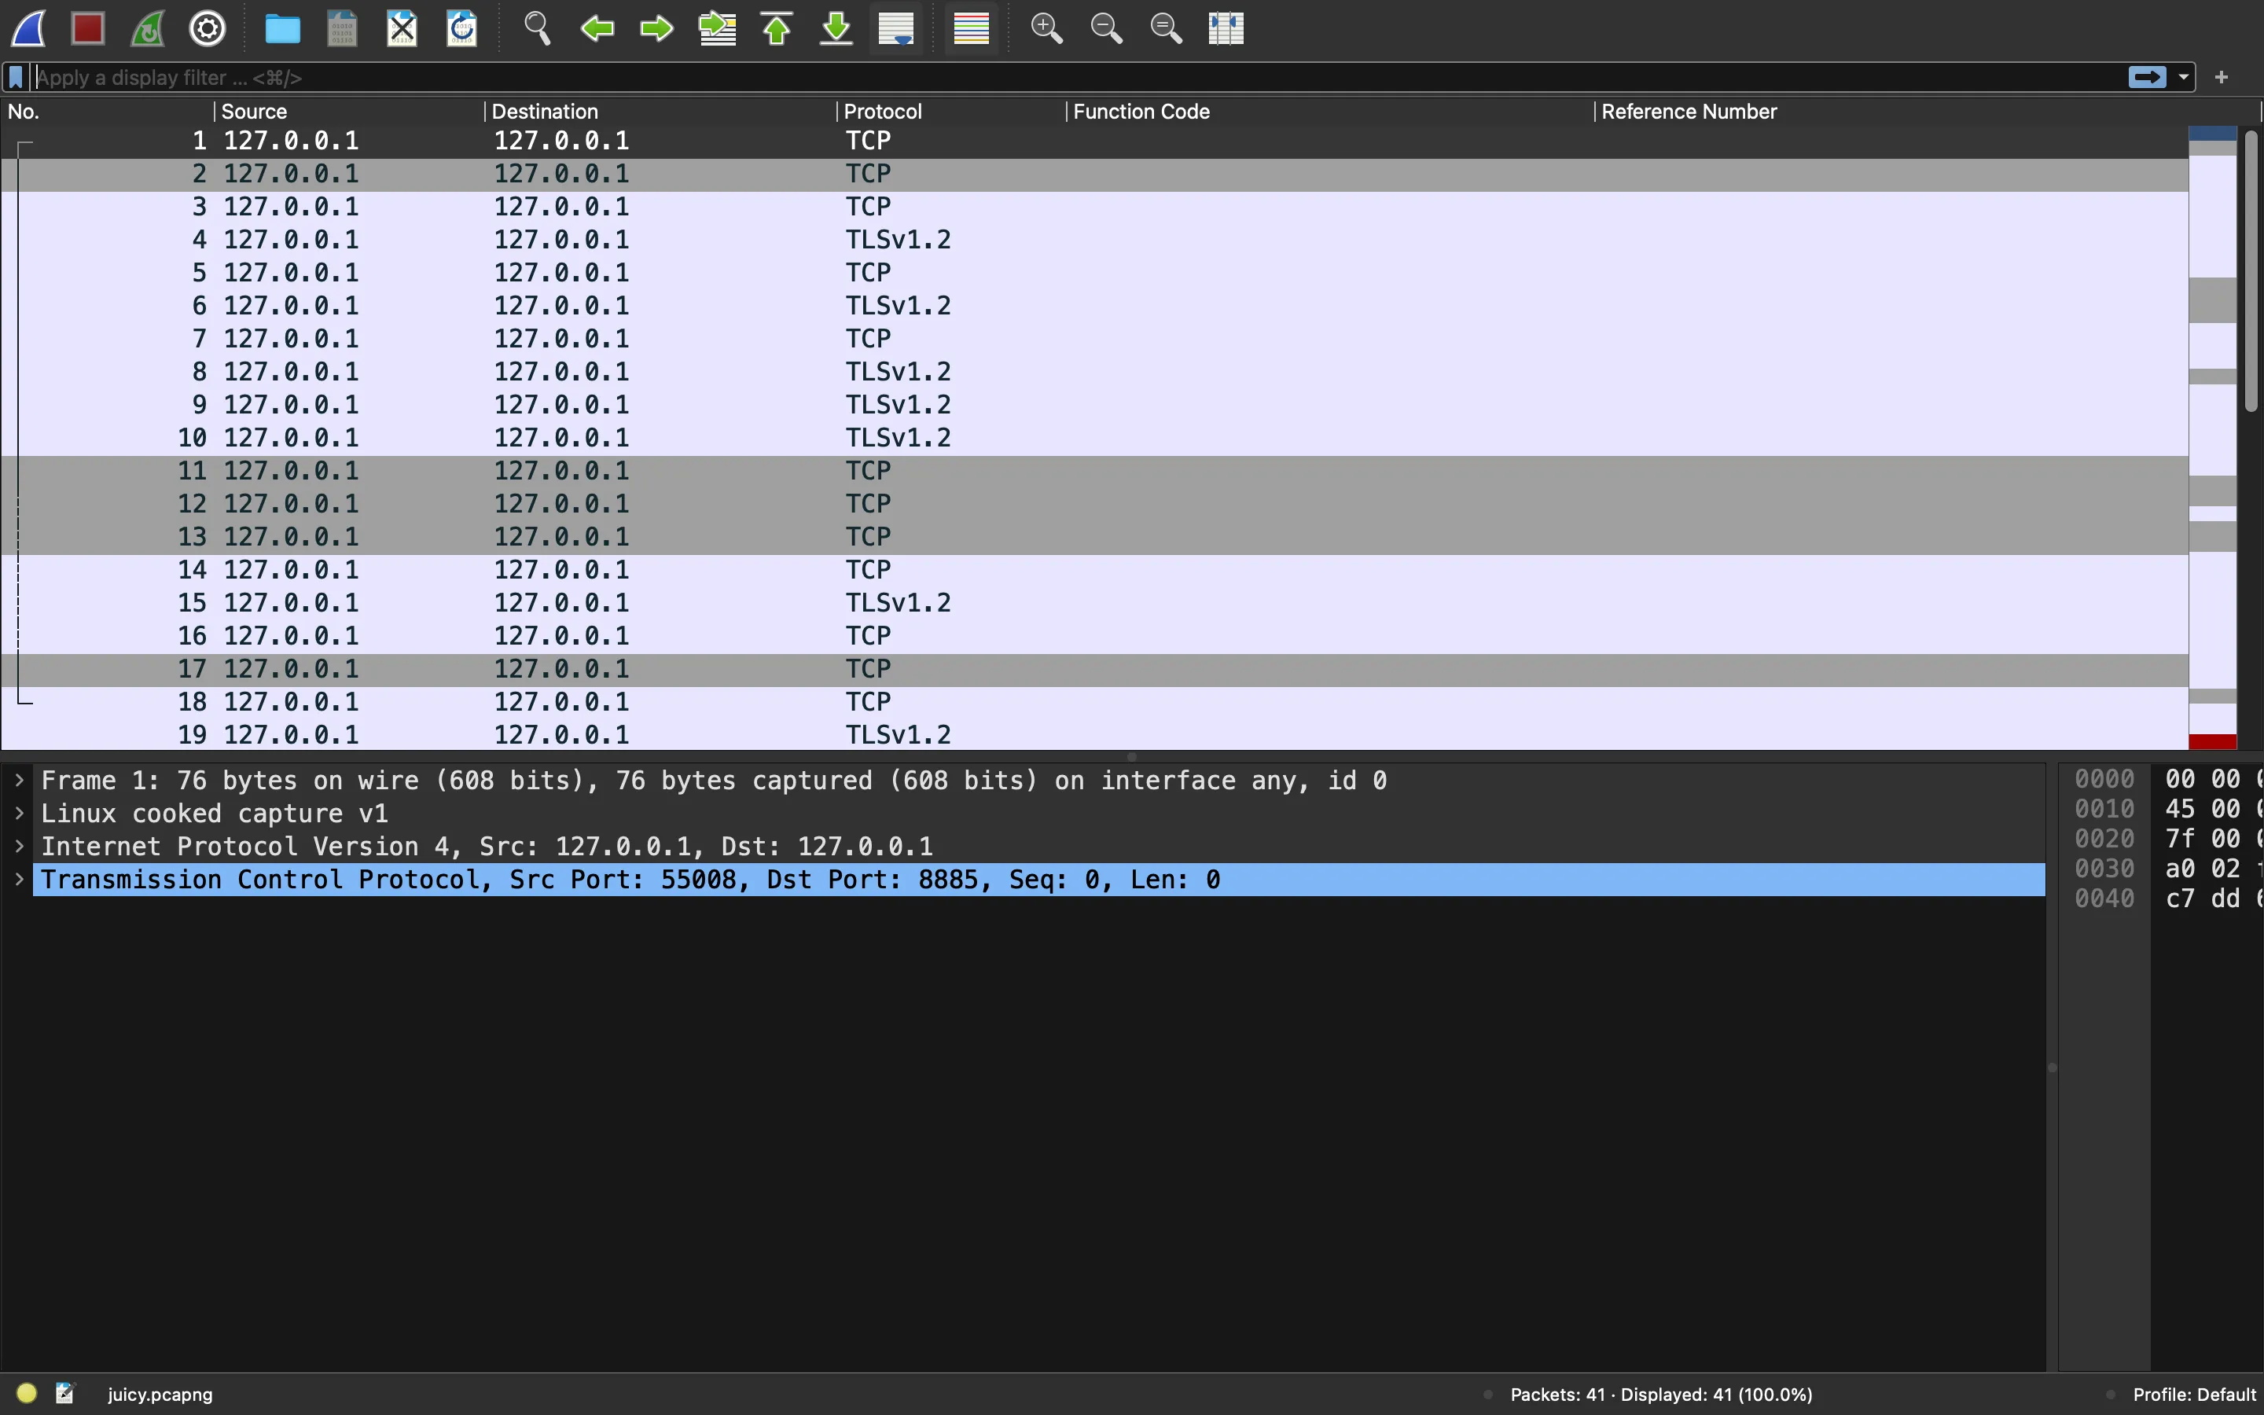This screenshot has height=1415, width=2264.
Task: Select packet 2 TCP row
Action: [x=1094, y=174]
